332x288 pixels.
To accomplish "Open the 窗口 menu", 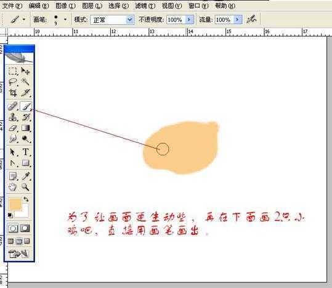I will click(198, 6).
